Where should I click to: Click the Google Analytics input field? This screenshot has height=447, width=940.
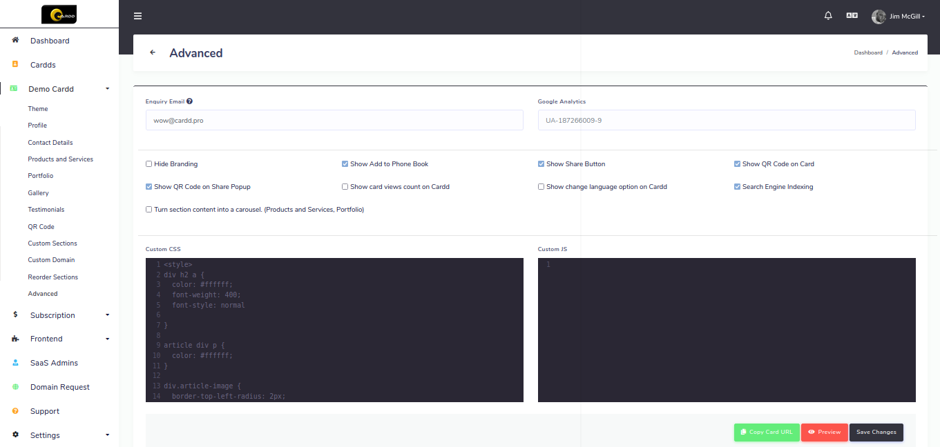727,120
